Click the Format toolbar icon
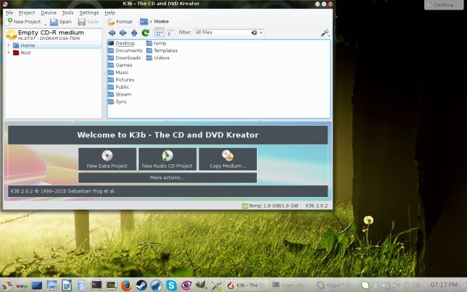The image size is (467, 292). point(119,21)
